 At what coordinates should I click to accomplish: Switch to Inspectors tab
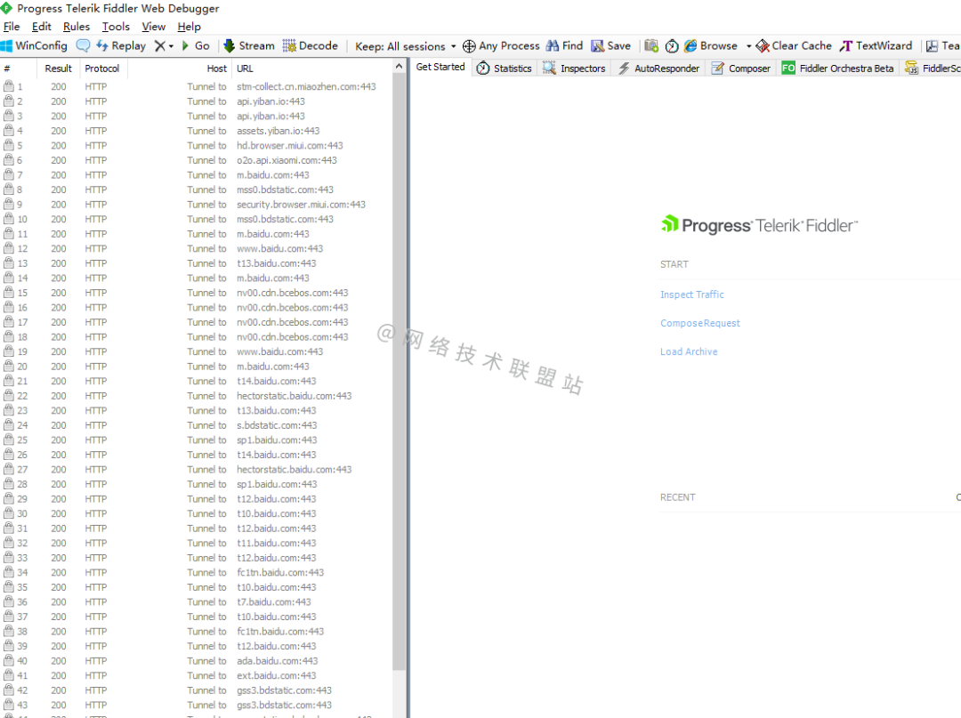click(574, 68)
